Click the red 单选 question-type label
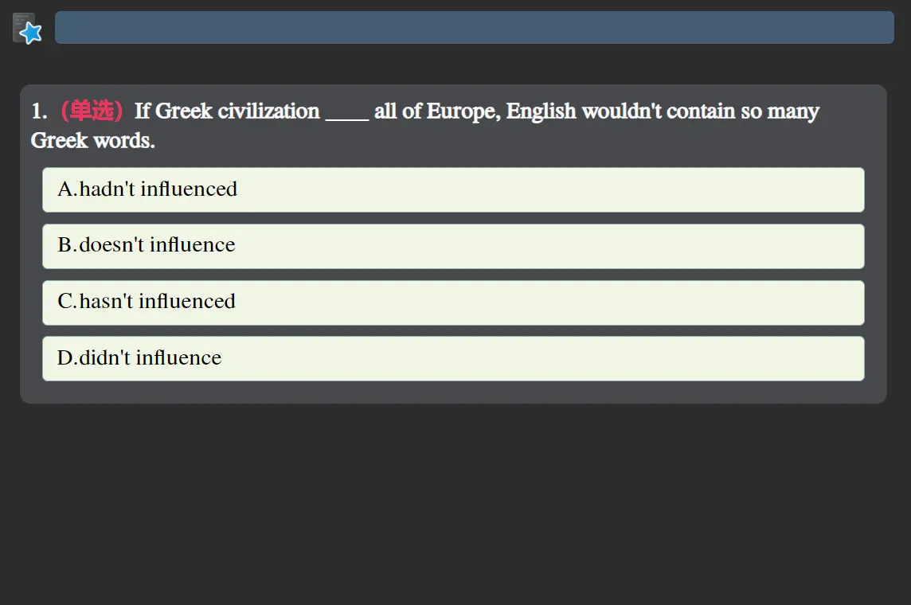911x605 pixels. coord(92,111)
